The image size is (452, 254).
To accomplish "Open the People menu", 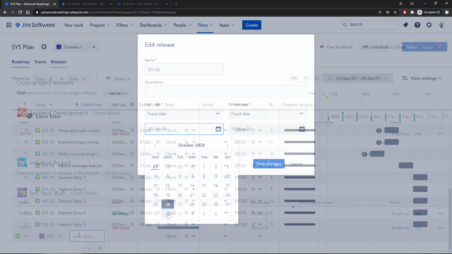I will 182,25.
